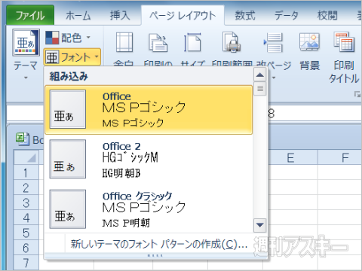Click the font list scrollbar thumb

click(x=260, y=89)
